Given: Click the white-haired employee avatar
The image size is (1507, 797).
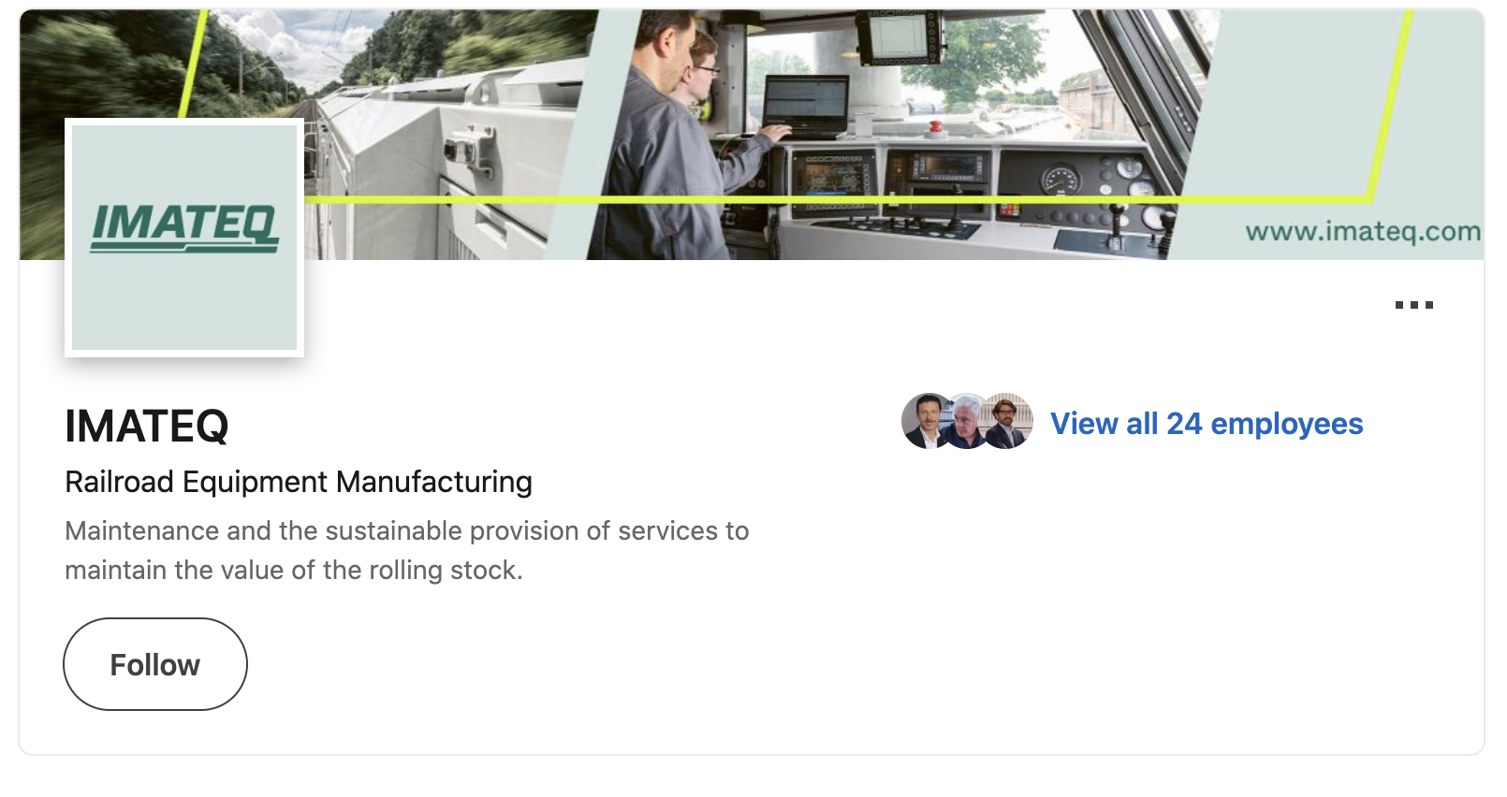Looking at the screenshot, I should [967, 422].
